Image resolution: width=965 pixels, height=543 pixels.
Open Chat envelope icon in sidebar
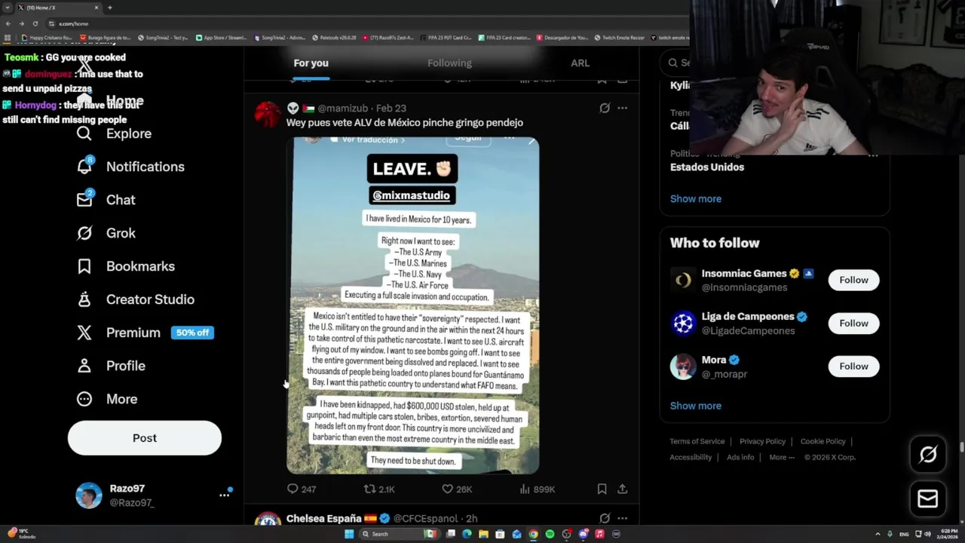84,200
